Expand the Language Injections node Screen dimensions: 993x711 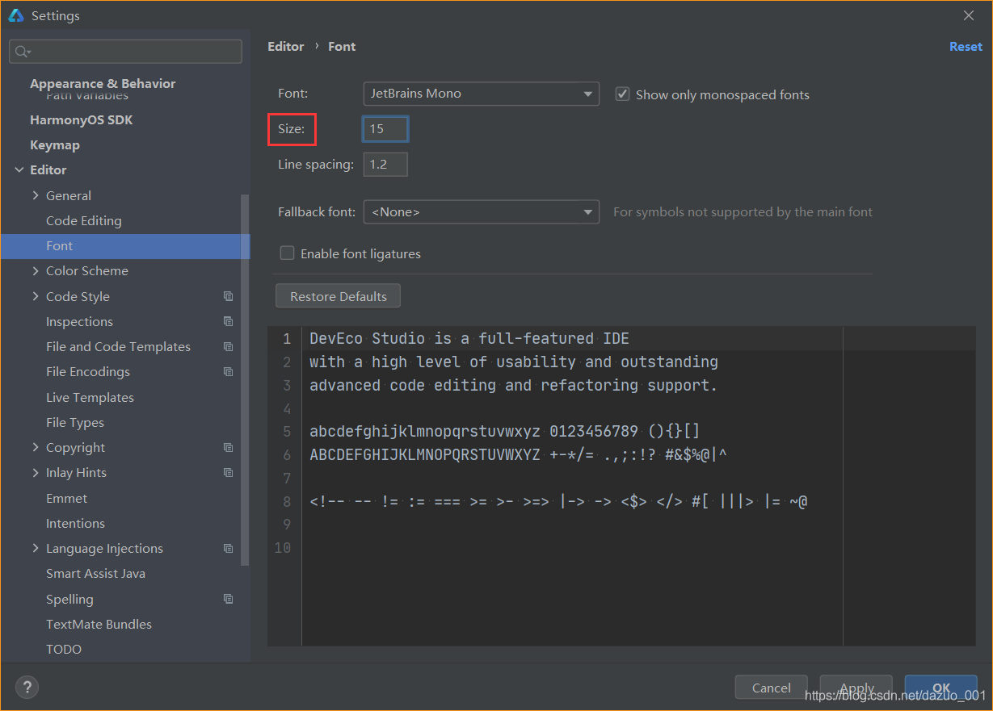(x=36, y=548)
